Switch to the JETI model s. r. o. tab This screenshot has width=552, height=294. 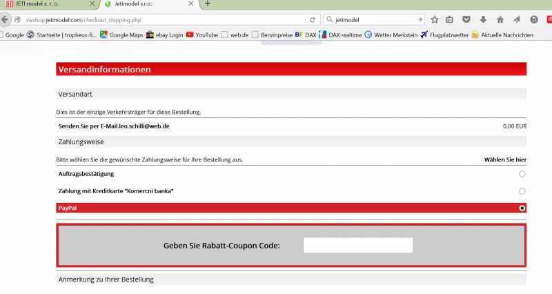[48, 4]
